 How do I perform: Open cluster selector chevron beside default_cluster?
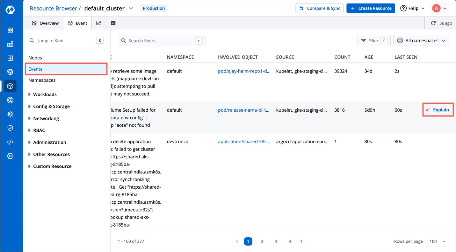point(131,9)
